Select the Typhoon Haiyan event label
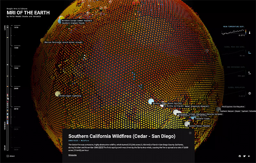 [238, 111]
